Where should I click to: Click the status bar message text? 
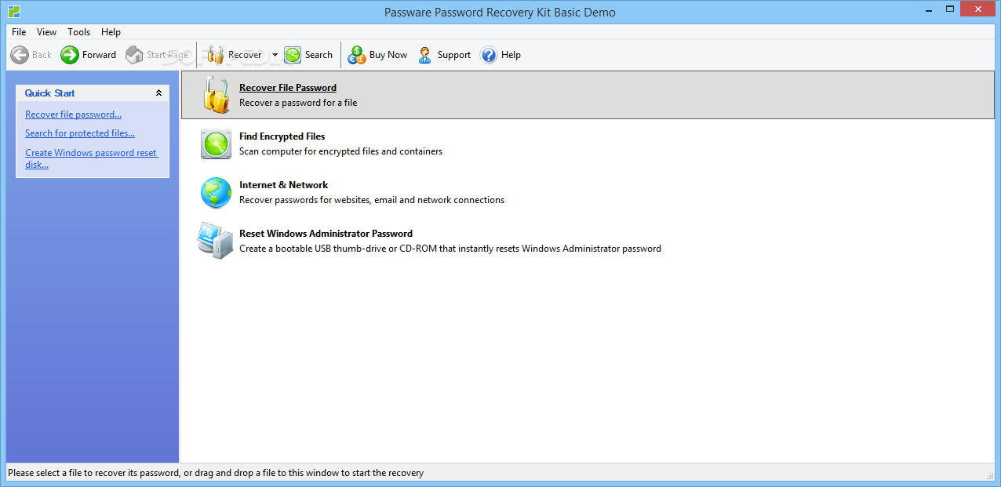point(216,473)
